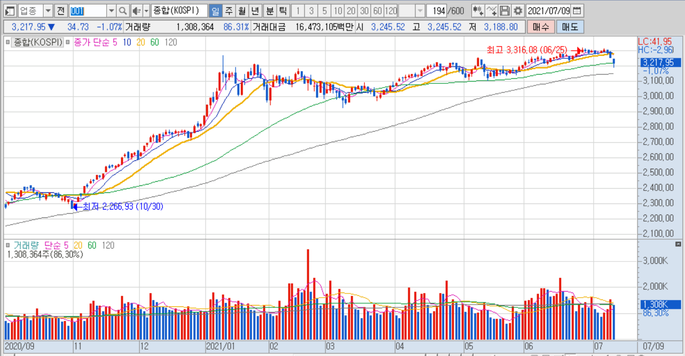Select the weekly (주) period

point(228,11)
